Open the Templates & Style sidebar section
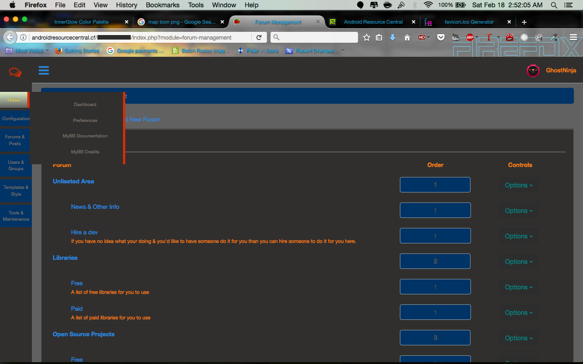Viewport: 583px width, 364px height. pyautogui.click(x=15, y=191)
